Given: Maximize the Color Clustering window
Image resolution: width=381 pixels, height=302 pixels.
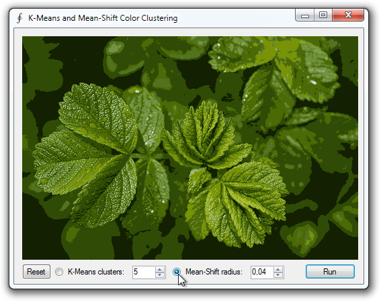Looking at the screenshot, I should (323, 15).
